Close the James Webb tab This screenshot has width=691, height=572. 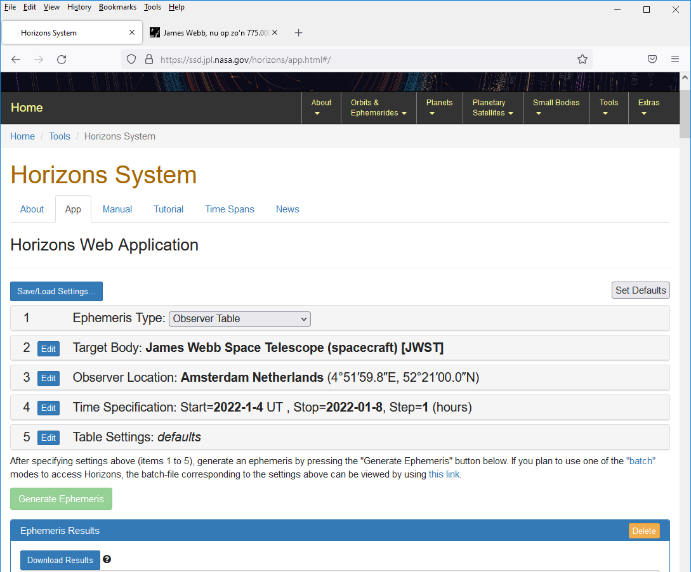pos(275,32)
